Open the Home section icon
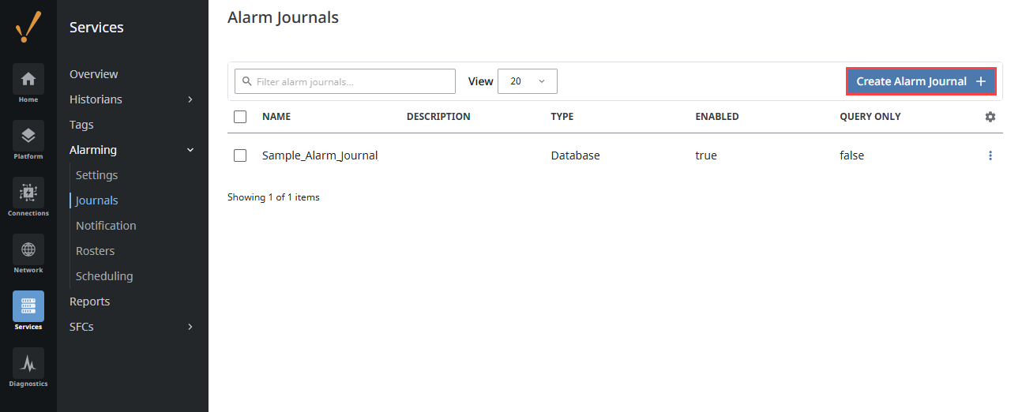Viewport: 1022px width, 412px height. (x=28, y=79)
